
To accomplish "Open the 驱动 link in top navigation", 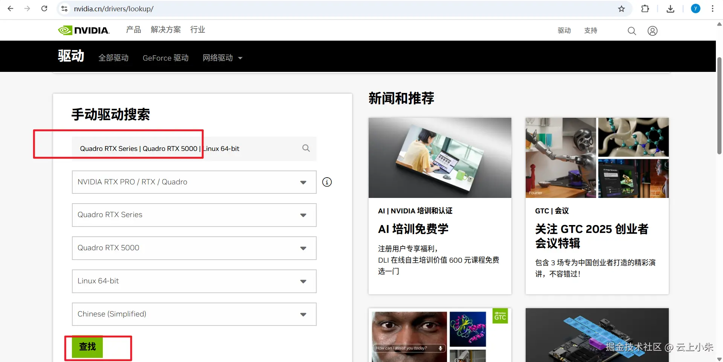I will tap(564, 30).
